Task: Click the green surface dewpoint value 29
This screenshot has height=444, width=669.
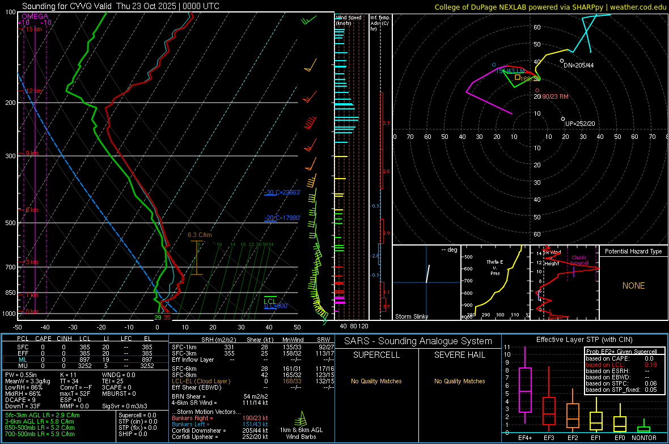Action: [x=158, y=318]
